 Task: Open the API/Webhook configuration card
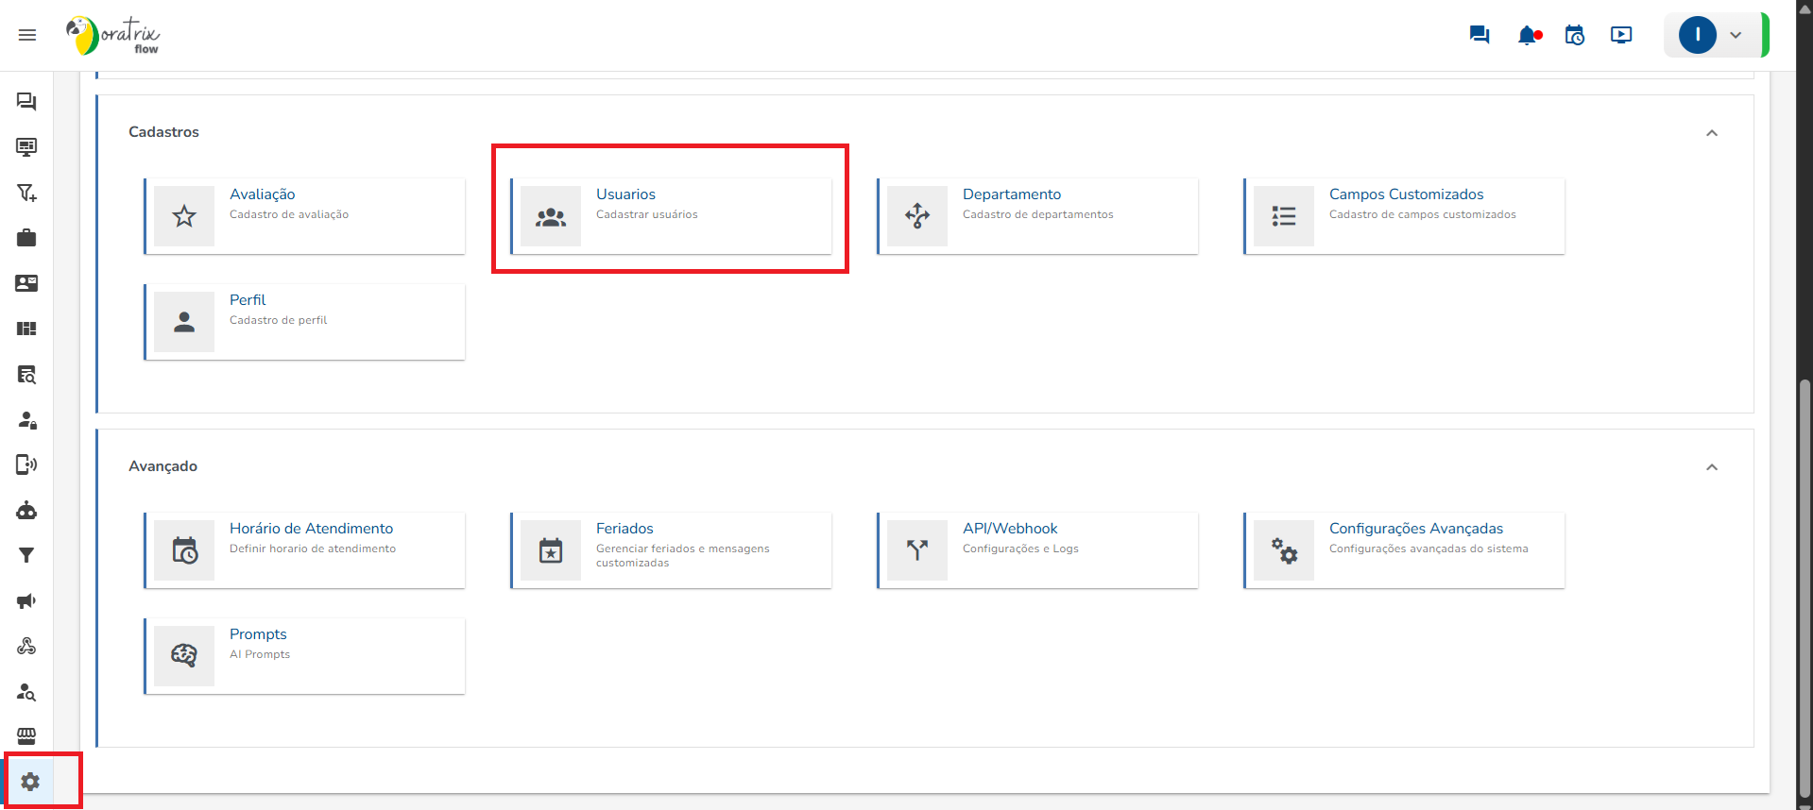click(x=1037, y=550)
